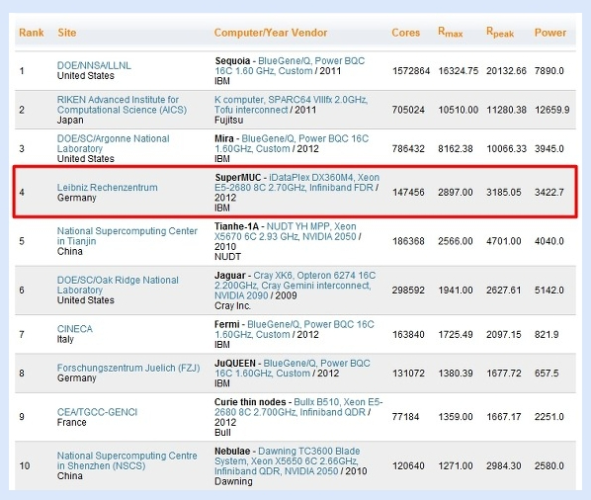Select the cores value 298592
Screen dimensions: 591x500
408,290
